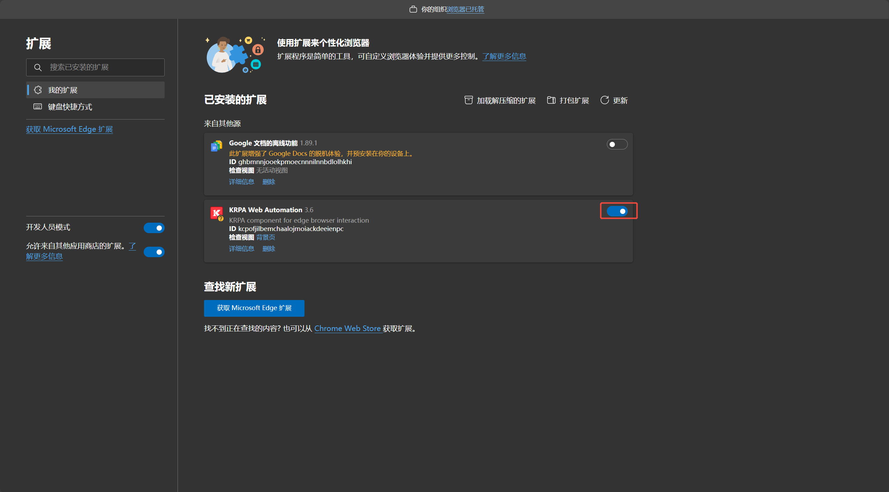
Task: Click the 无活动视图 text
Action: 272,170
